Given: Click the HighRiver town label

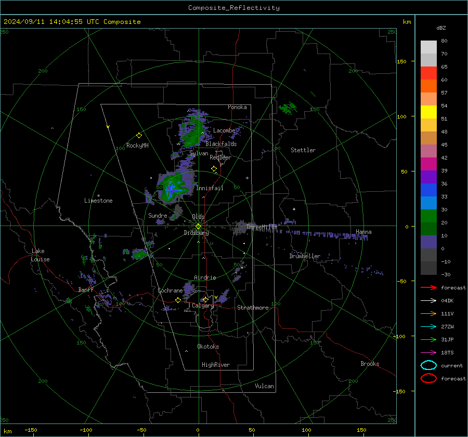Looking at the screenshot, I should [216, 365].
